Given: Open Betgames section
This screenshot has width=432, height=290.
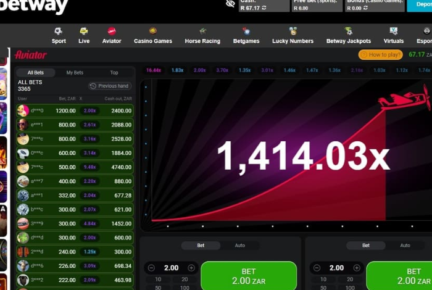Looking at the screenshot, I should click(x=246, y=36).
